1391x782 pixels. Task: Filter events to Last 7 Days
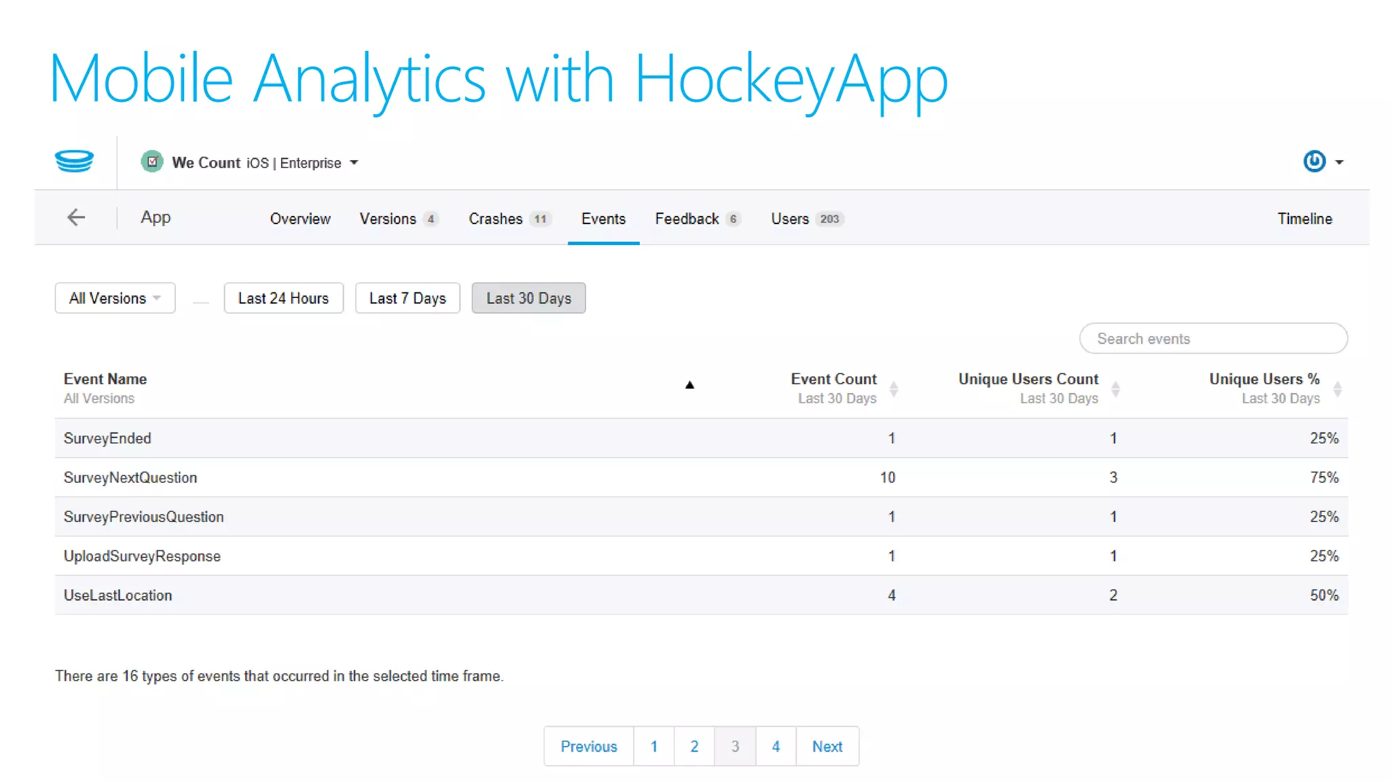(x=408, y=298)
